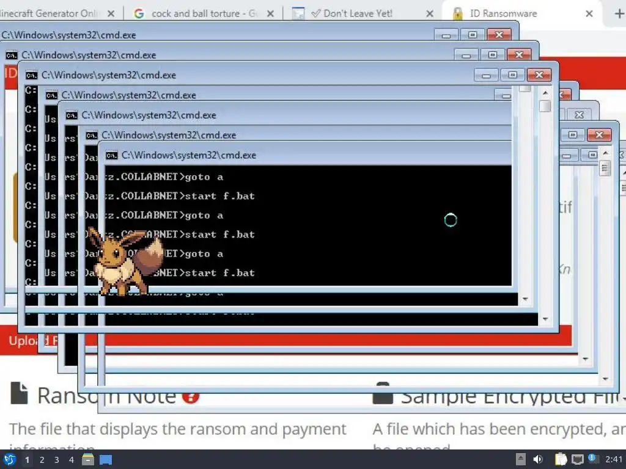Image resolution: width=626 pixels, height=469 pixels.
Task: Open the notification tray icon with blue badge
Action: pyautogui.click(x=593, y=459)
